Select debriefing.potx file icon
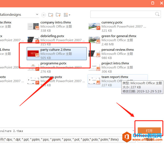This screenshot has width=164, height=144. pyautogui.click(x=33, y=40)
